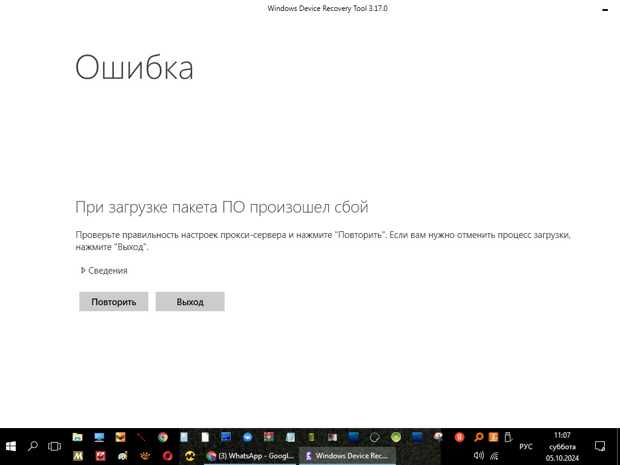Open the XnView eye taskbar icon

[x=145, y=456]
